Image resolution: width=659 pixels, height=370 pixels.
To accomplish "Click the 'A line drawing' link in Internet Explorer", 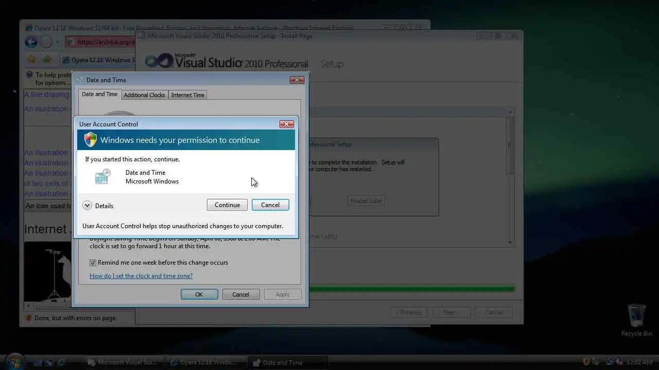I will click(x=46, y=95).
